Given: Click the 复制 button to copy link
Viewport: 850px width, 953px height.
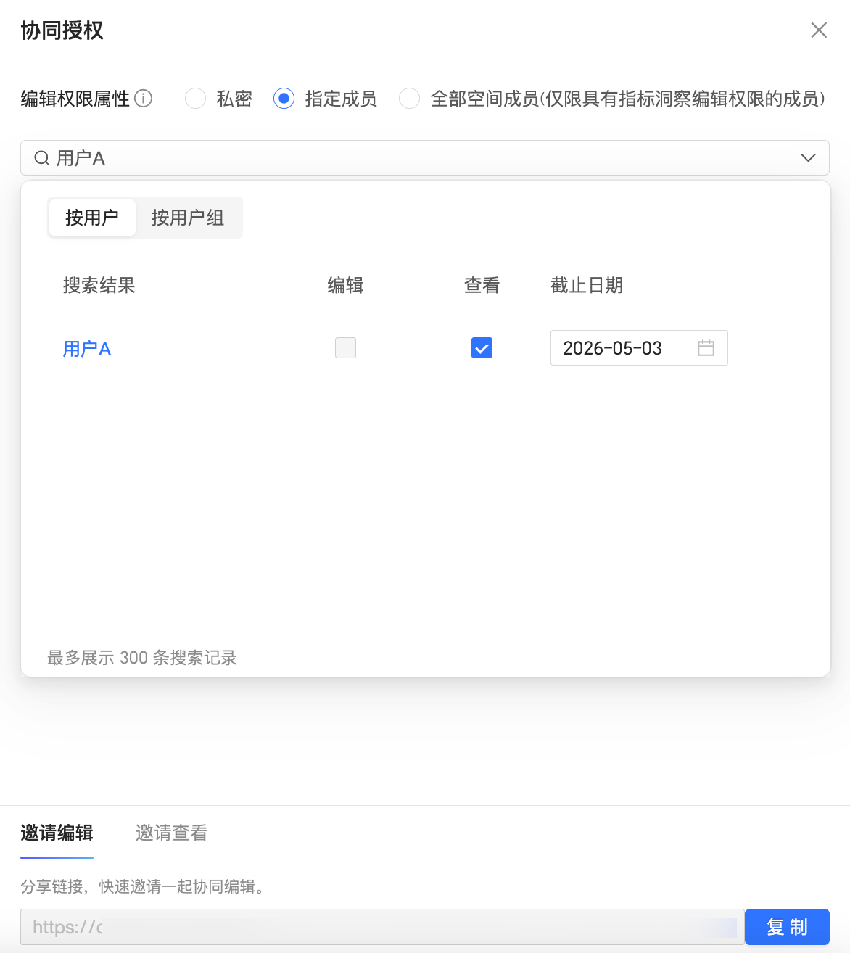Looking at the screenshot, I should [787, 927].
